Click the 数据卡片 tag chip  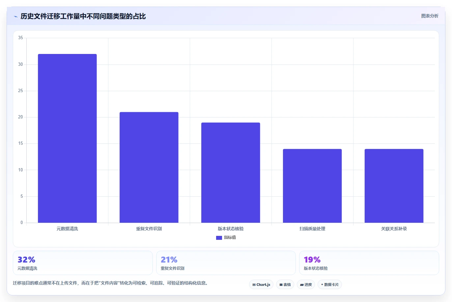(330, 285)
